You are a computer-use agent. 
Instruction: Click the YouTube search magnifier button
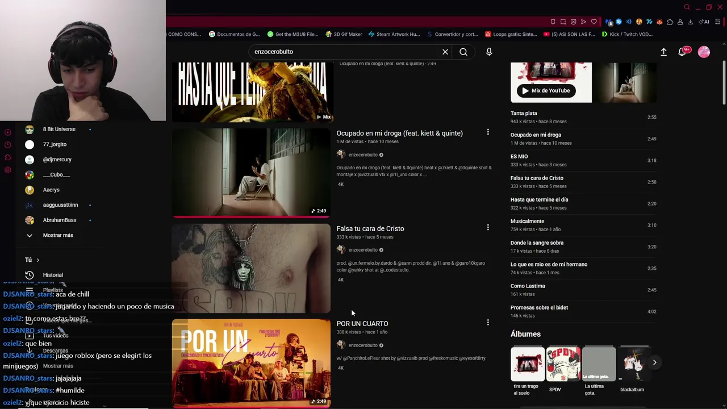point(463,52)
